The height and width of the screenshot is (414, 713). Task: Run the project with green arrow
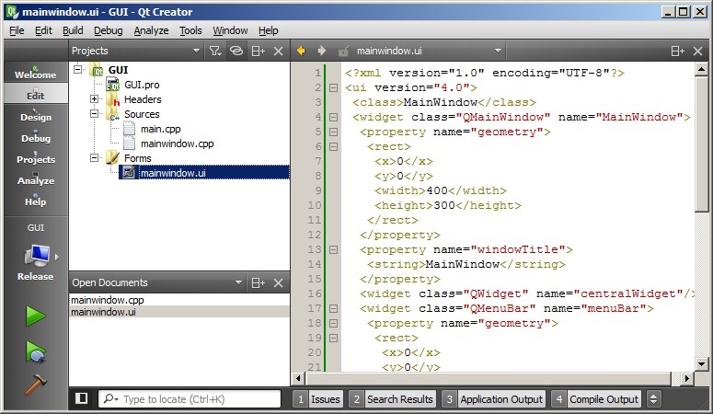(36, 316)
